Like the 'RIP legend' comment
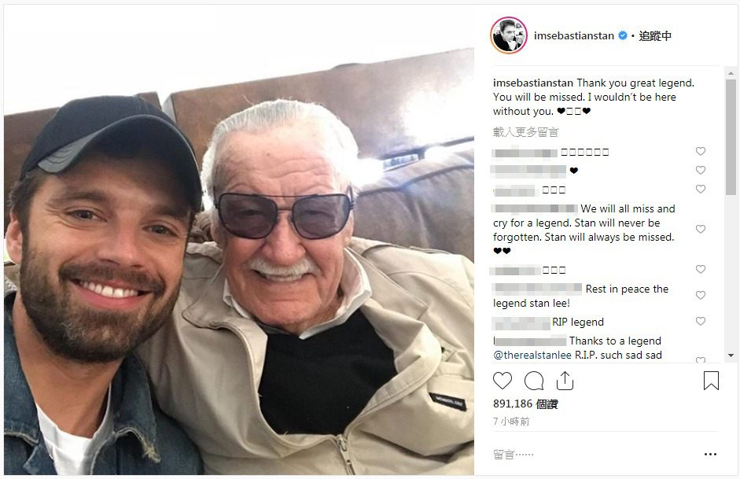 point(701,322)
